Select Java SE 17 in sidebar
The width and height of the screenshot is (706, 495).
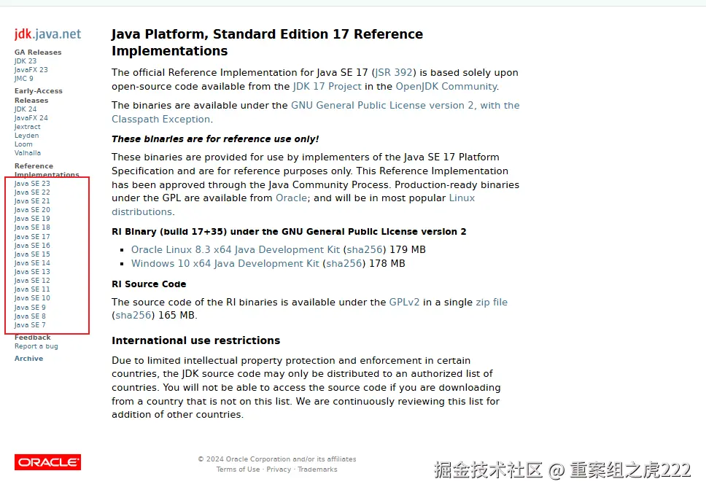click(x=32, y=237)
